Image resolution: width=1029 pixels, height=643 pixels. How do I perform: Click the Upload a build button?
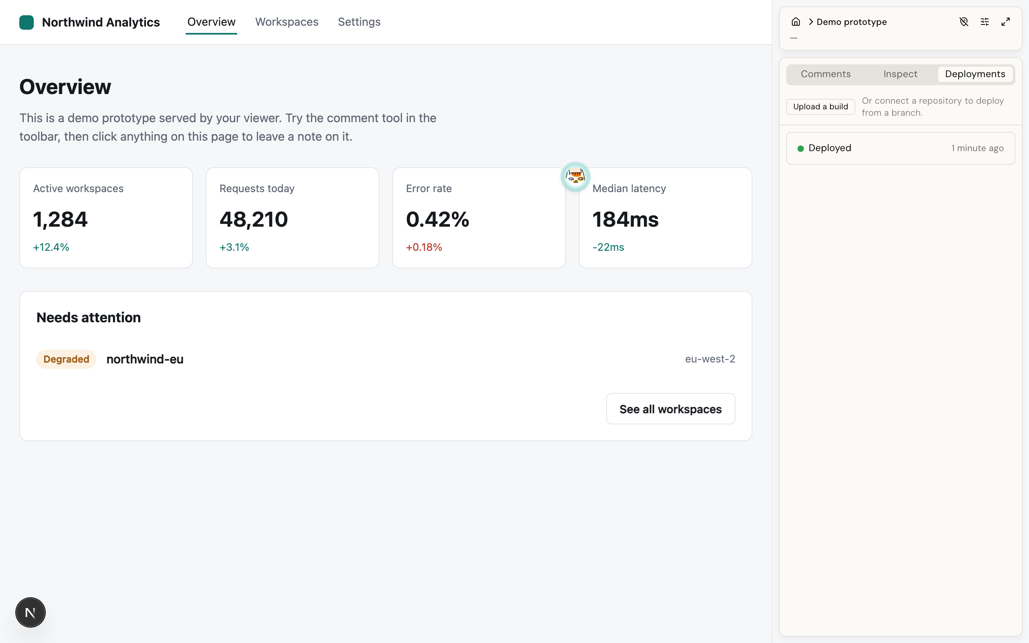click(x=820, y=107)
